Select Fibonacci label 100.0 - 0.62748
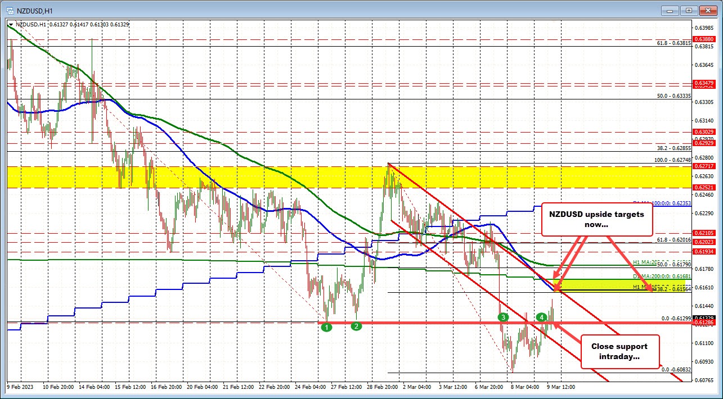 673,160
